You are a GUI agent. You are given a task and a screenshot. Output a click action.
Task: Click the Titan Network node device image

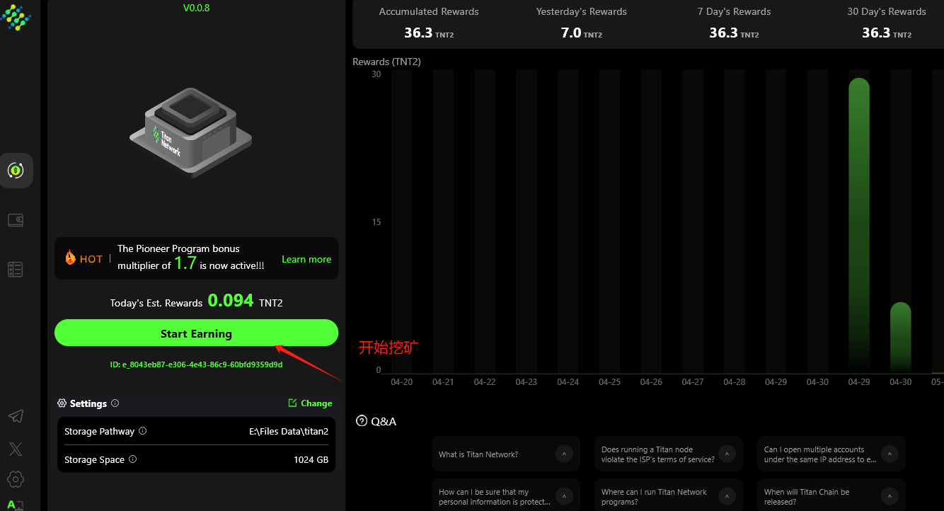[191, 132]
